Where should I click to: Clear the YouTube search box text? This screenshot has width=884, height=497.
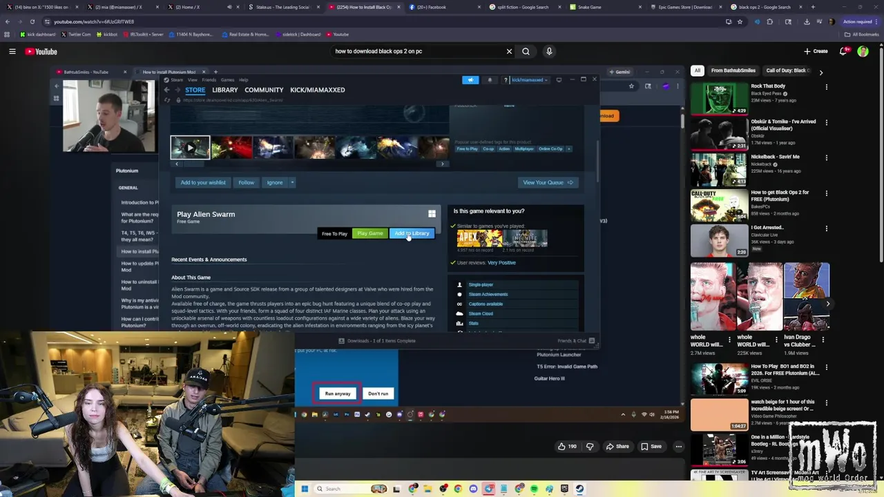pyautogui.click(x=509, y=51)
